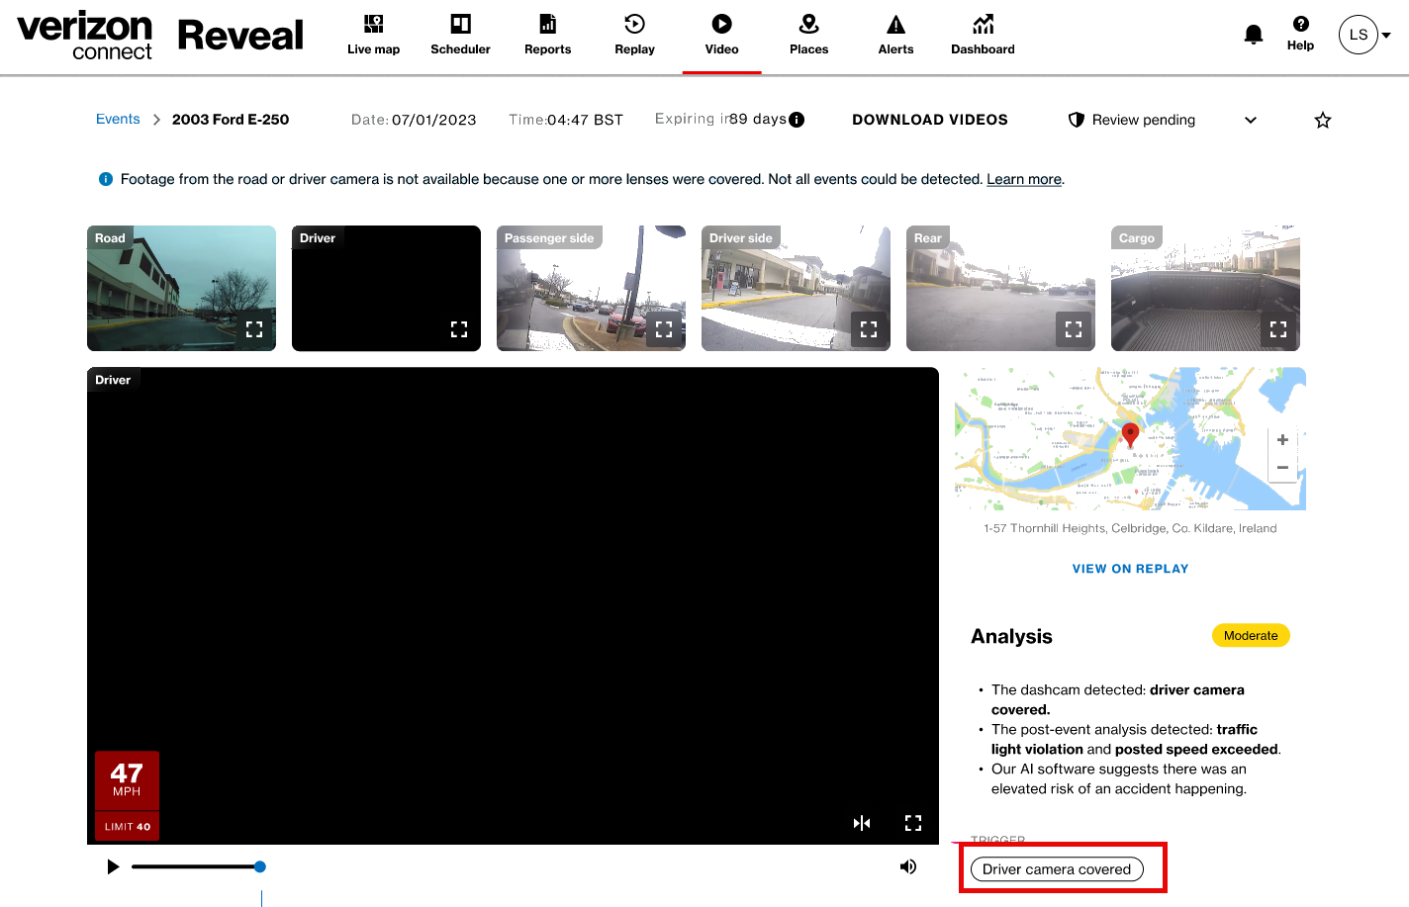Mark the event with the favorite star

pyautogui.click(x=1323, y=121)
